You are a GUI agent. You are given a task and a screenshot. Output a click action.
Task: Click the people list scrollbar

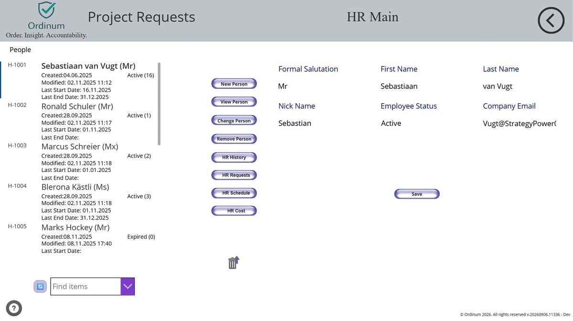click(159, 104)
